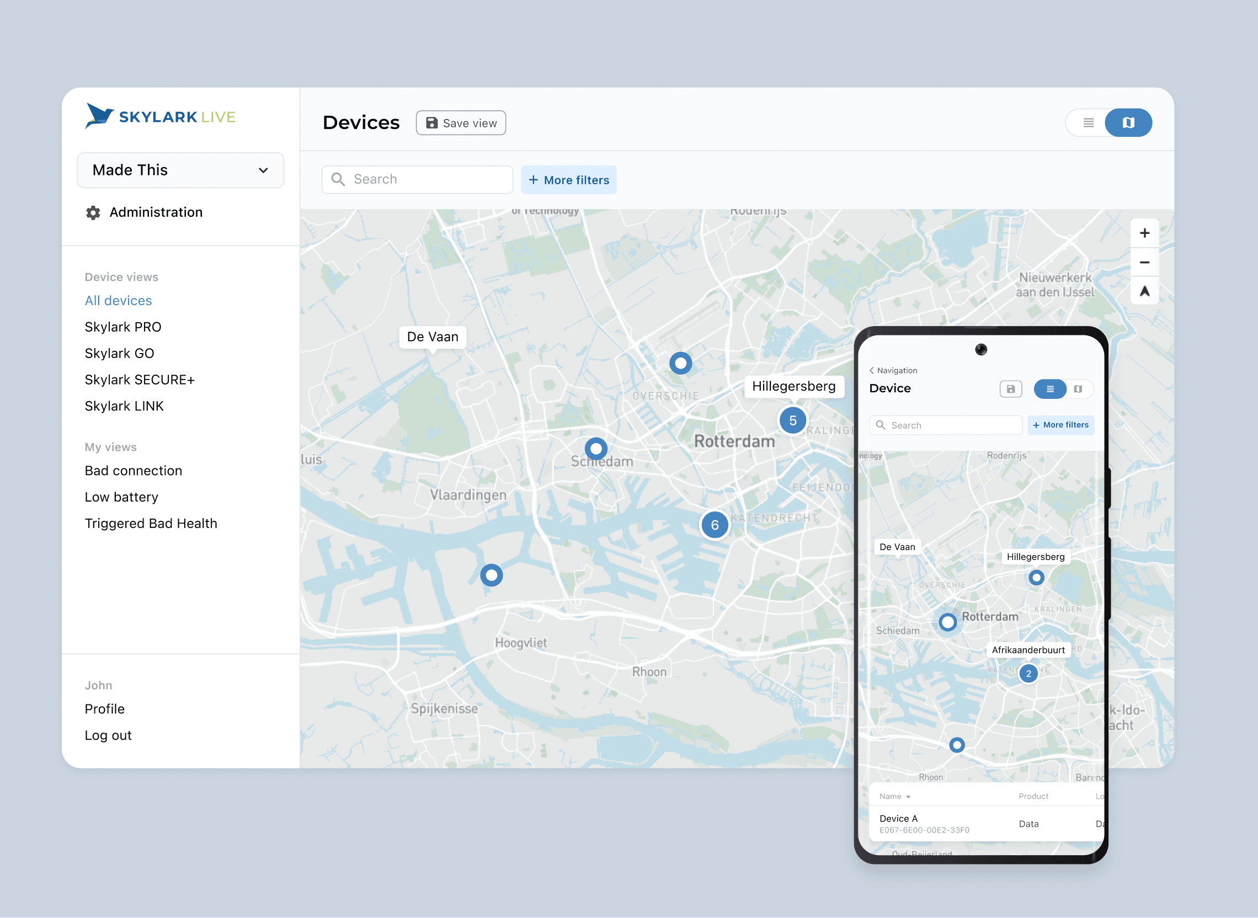The image size is (1258, 918).
Task: Tap Hillegersberg label on phone map
Action: point(1036,557)
